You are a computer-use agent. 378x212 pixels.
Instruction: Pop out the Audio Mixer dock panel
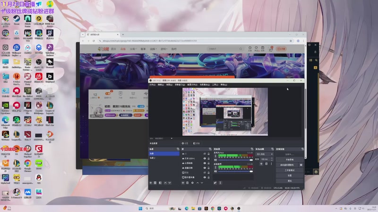252,149
